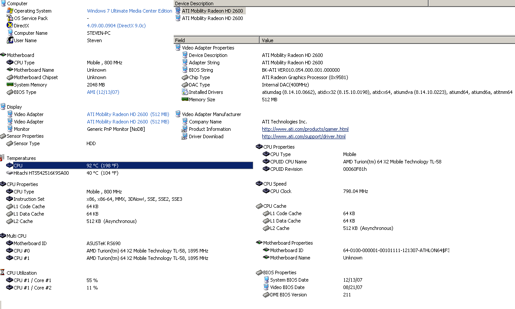Click the 798.04 MHz CPU clock value
The width and height of the screenshot is (515, 309).
(355, 191)
